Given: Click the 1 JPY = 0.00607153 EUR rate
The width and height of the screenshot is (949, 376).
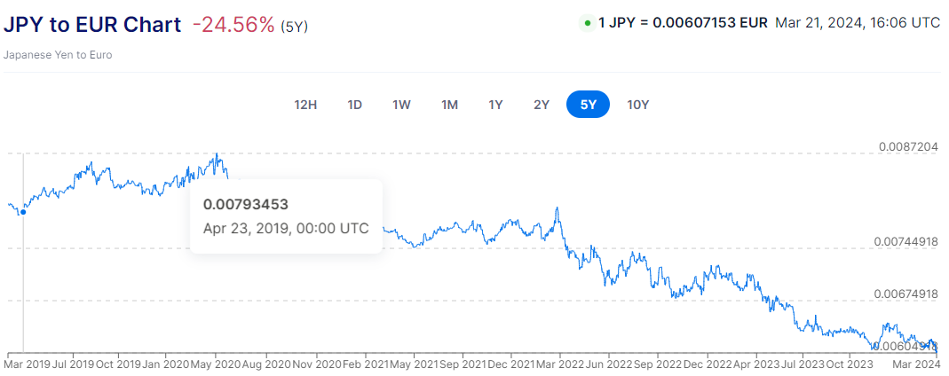Looking at the screenshot, I should [x=683, y=24].
